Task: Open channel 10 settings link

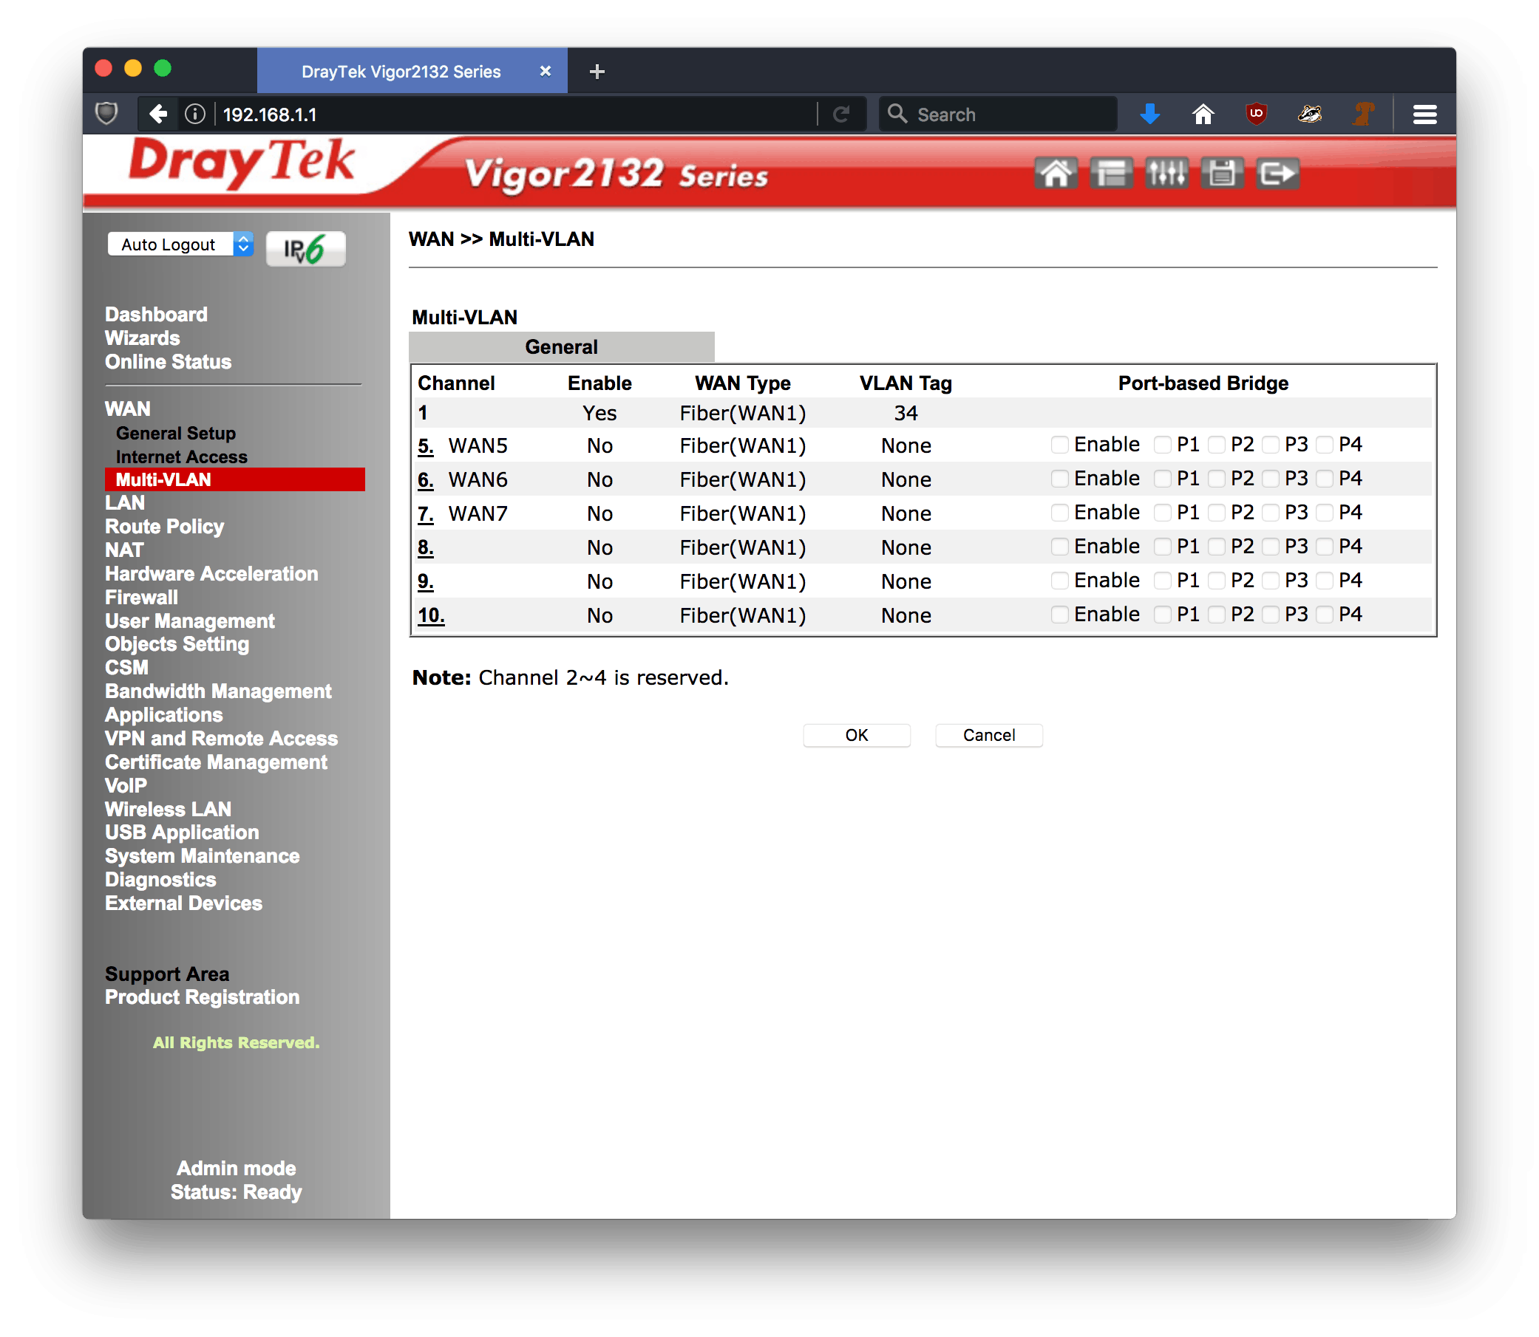Action: point(431,615)
